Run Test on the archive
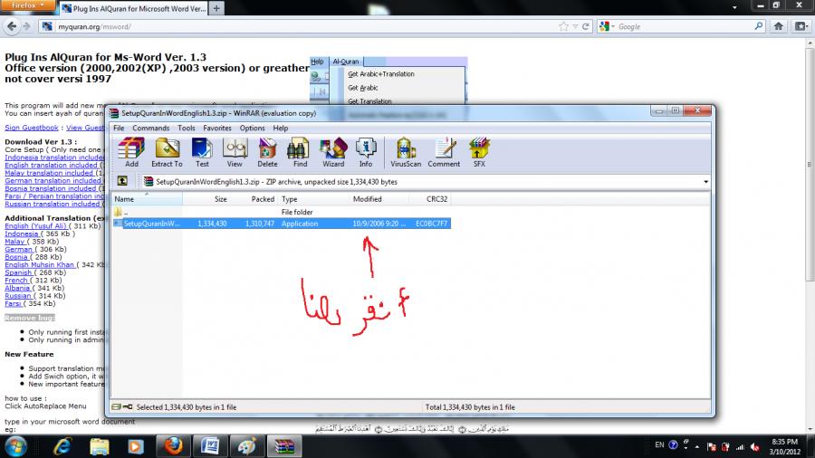 [x=202, y=151]
